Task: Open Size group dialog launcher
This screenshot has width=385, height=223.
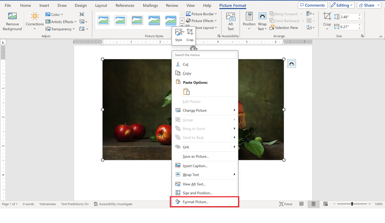Action: click(362, 36)
